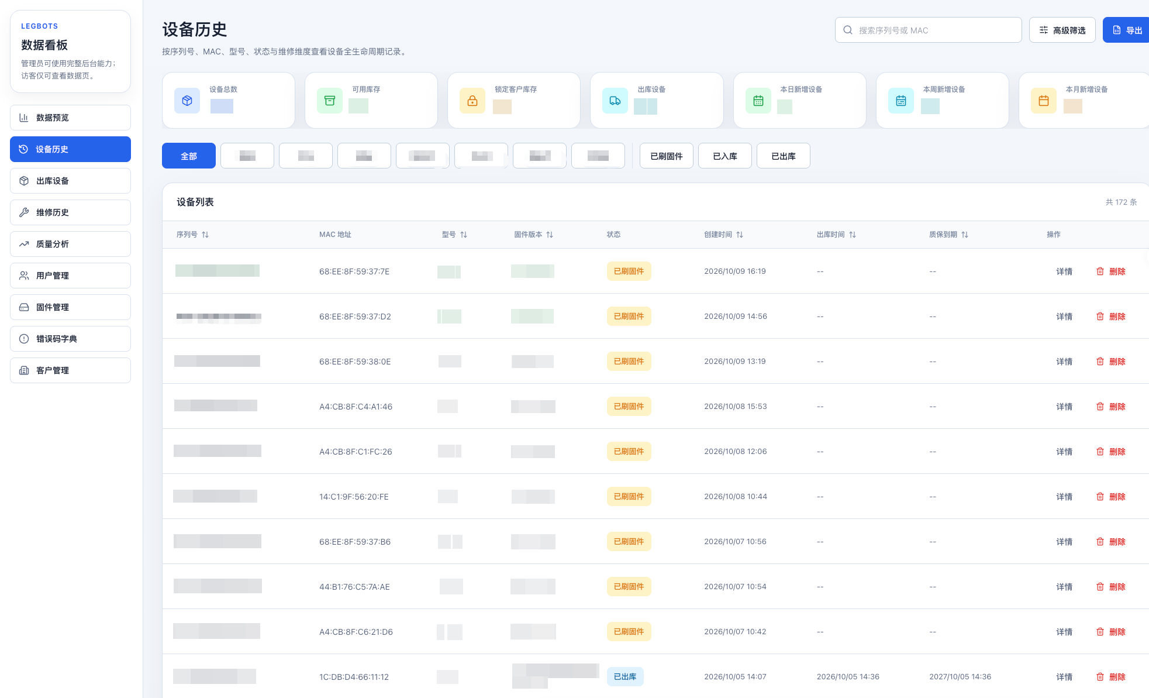Click the 导出 export button
Viewport: 1149px width, 698px height.
pos(1127,30)
